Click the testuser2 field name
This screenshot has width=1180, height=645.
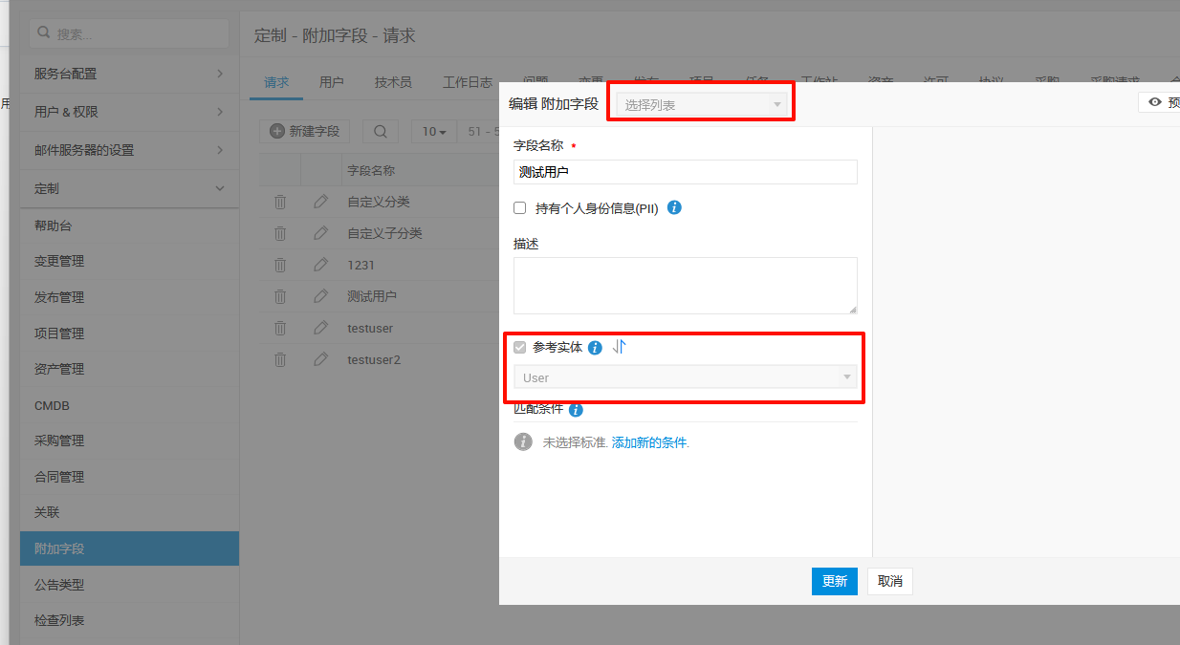(374, 359)
